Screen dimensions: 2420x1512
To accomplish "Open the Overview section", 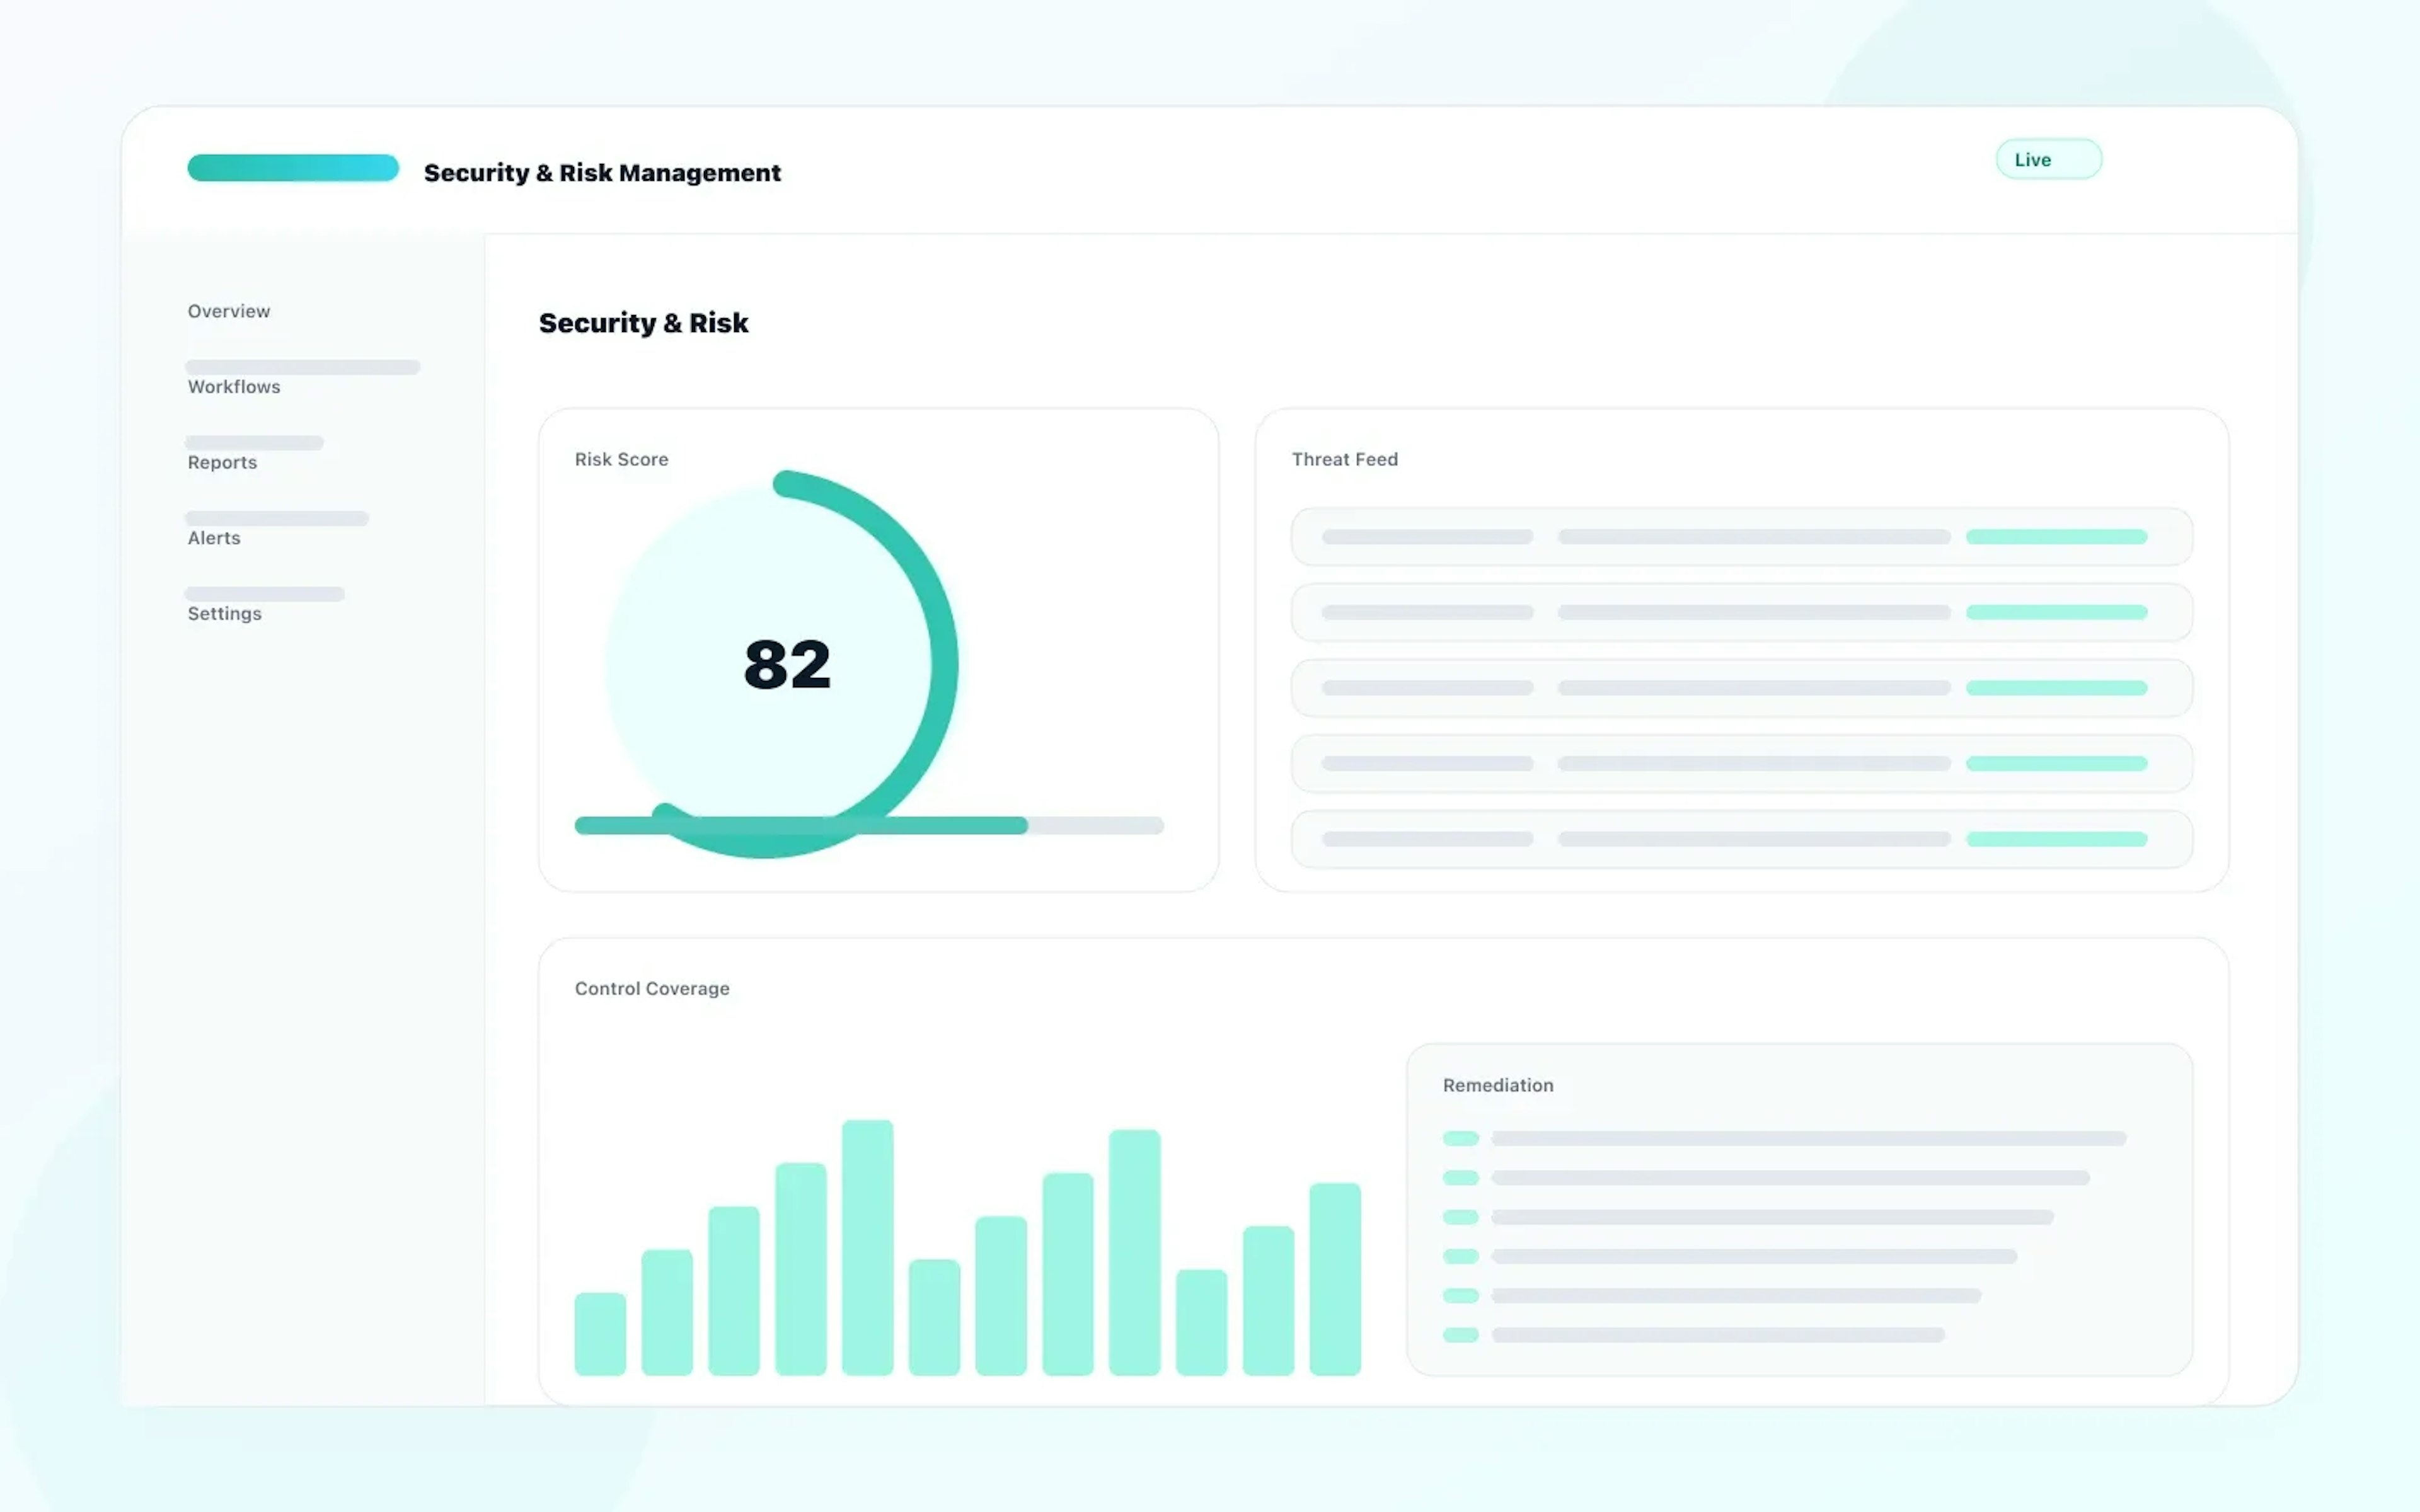I will (228, 311).
